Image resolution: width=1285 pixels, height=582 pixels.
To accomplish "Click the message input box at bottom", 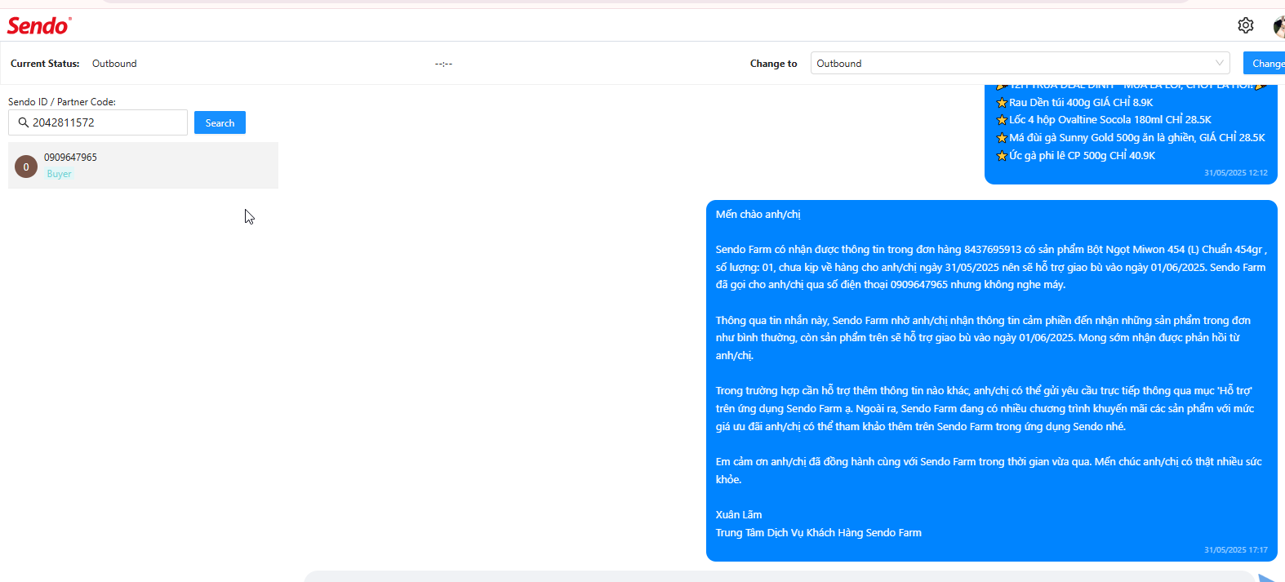I will (780, 577).
